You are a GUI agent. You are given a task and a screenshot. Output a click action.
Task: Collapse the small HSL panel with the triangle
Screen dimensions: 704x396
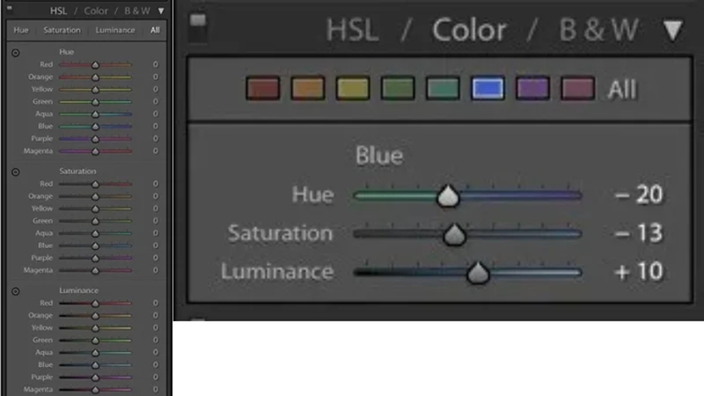161,11
